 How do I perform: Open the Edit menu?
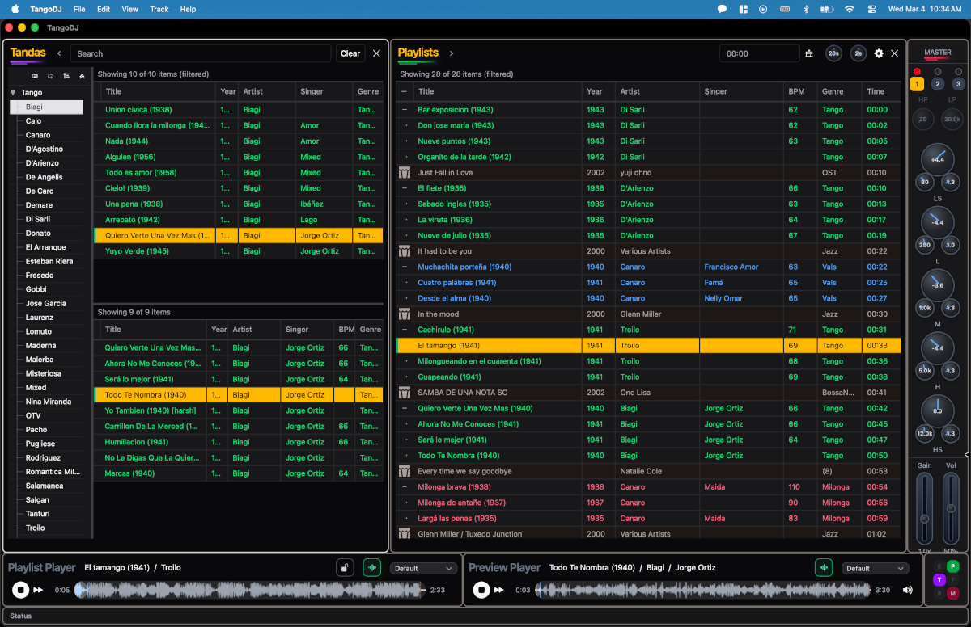pos(104,9)
